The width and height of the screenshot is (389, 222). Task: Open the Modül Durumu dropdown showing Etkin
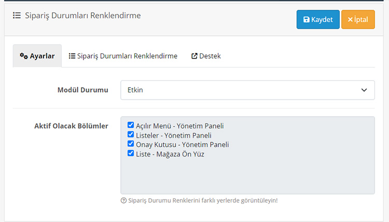tap(247, 90)
